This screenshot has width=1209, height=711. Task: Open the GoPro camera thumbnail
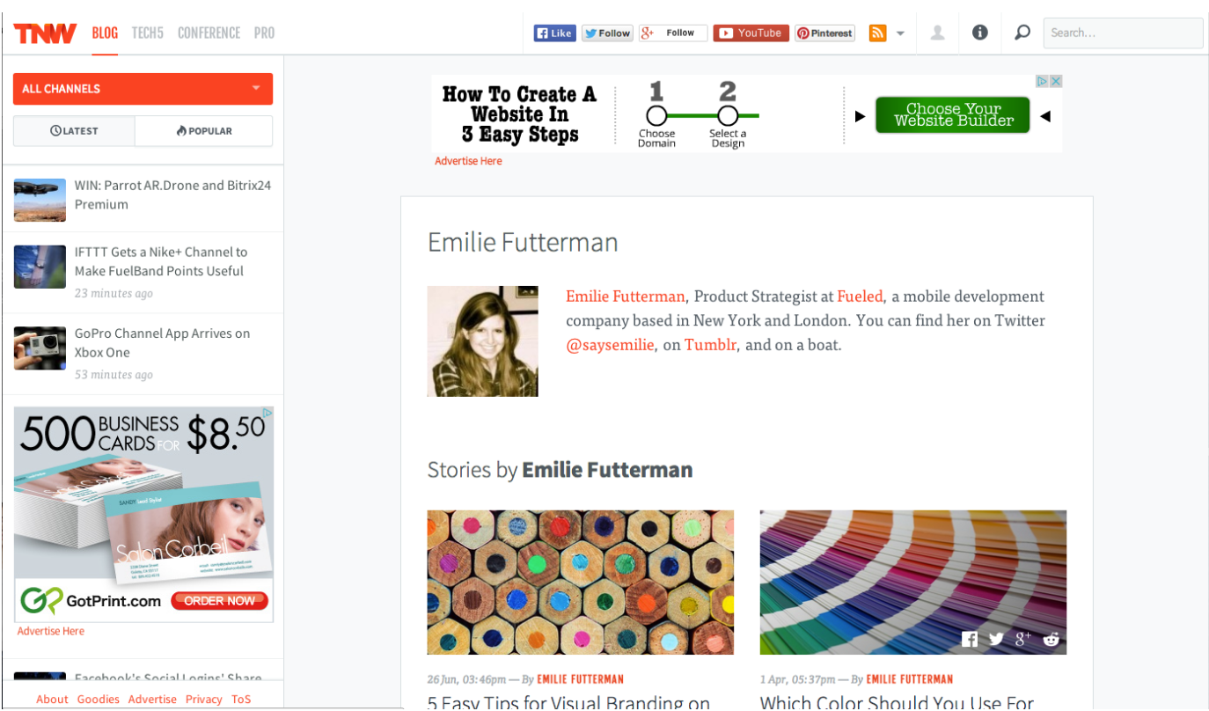pos(40,348)
